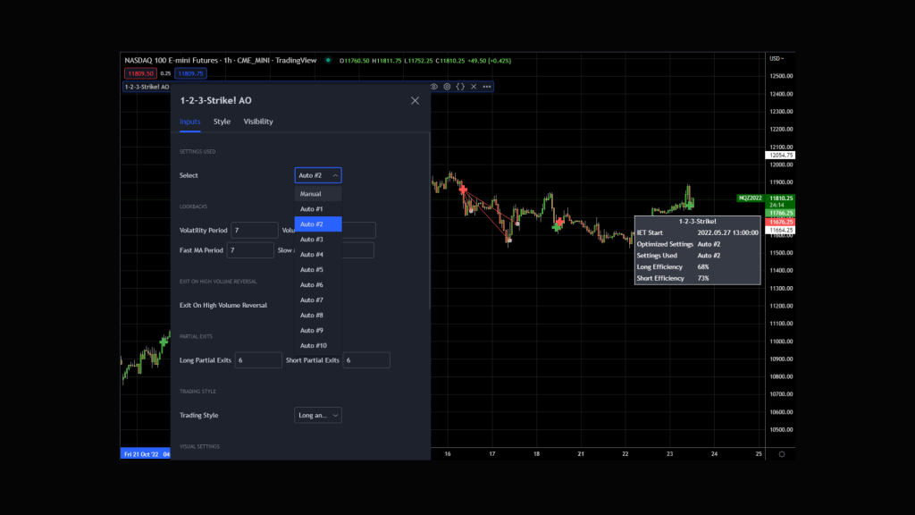Click the green market status dot
Screen dimensions: 915x515
pos(328,60)
